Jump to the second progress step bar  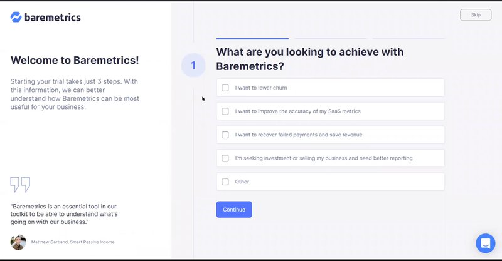[331, 39]
